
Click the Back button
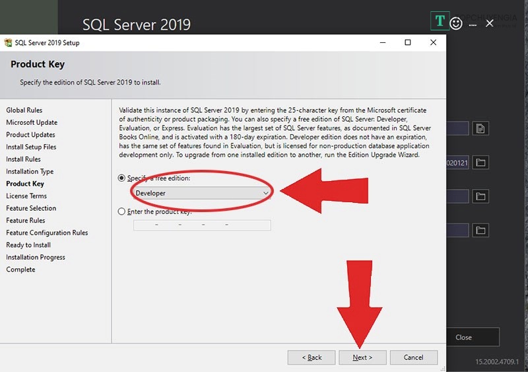312,357
